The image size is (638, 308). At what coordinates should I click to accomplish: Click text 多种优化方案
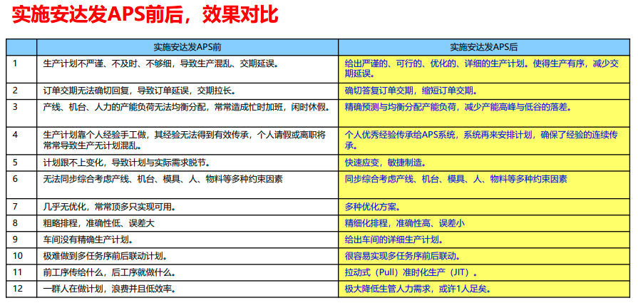click(x=370, y=207)
